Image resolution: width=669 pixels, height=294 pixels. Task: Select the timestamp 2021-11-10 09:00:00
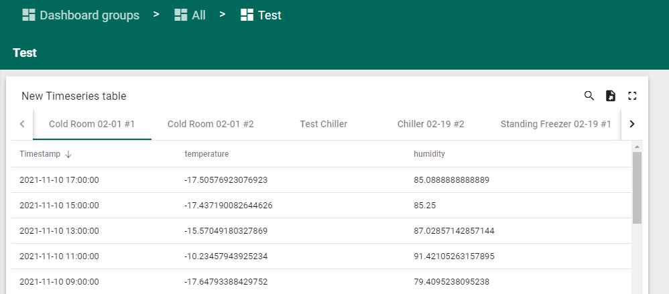click(x=59, y=282)
